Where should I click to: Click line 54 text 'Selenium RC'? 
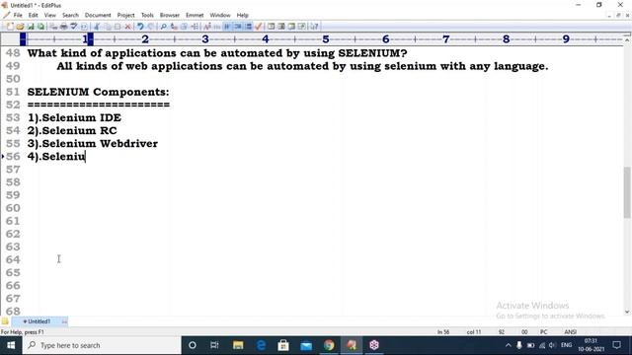click(x=79, y=130)
